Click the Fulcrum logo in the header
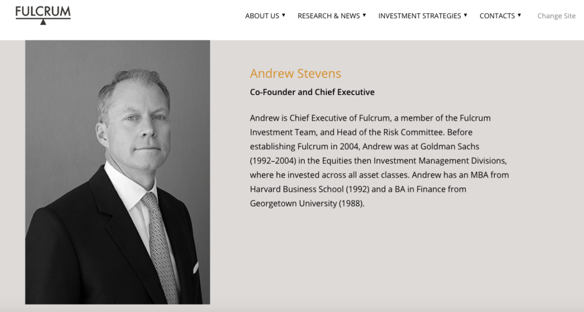Screen dimensions: 584x312 click(43, 11)
